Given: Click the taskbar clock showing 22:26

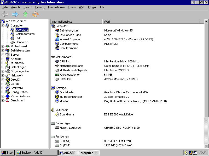Looking at the screenshot, I should (x=203, y=153).
